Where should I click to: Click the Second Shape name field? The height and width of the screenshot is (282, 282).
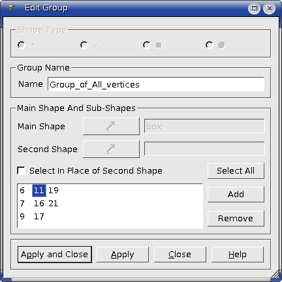(204, 149)
